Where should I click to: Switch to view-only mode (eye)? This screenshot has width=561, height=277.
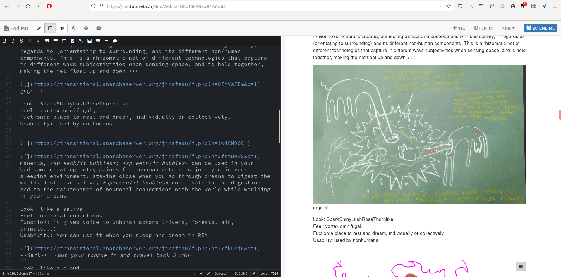click(61, 28)
